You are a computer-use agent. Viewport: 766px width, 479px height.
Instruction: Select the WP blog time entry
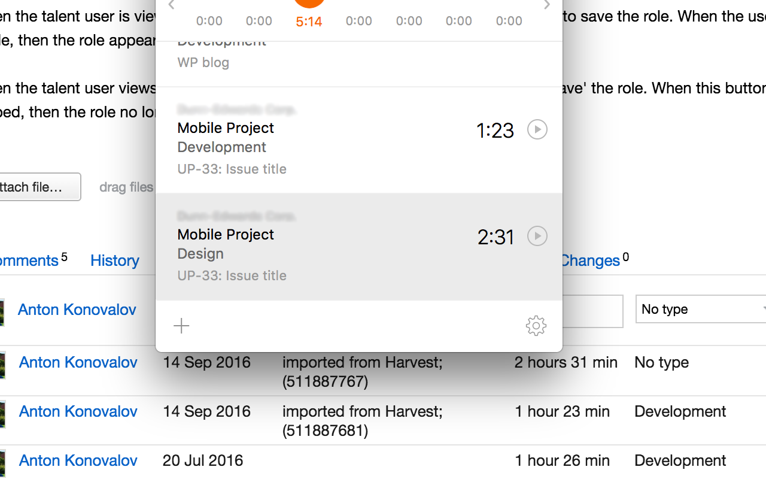click(359, 63)
